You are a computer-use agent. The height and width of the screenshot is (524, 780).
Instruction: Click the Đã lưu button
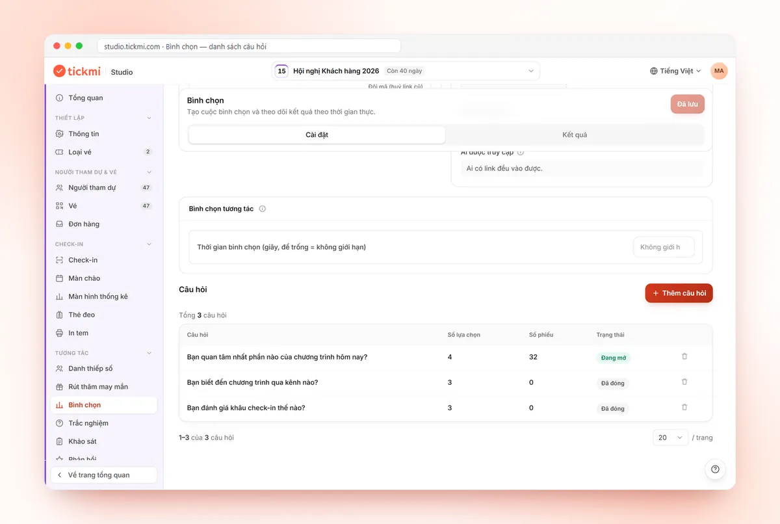pyautogui.click(x=688, y=104)
